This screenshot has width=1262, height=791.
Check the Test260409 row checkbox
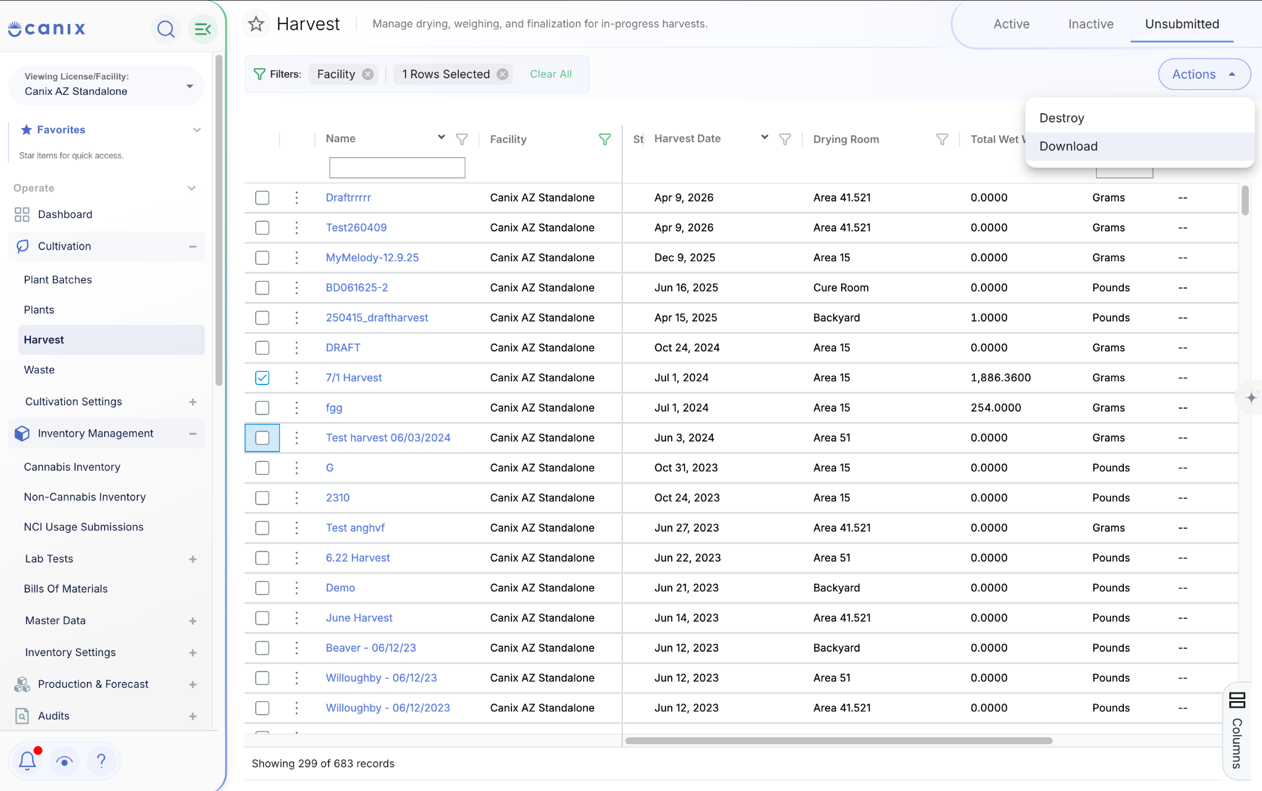point(263,227)
